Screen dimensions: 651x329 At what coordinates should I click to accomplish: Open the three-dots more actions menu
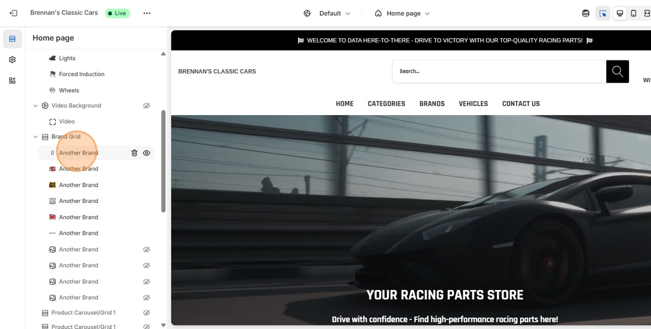tap(147, 13)
